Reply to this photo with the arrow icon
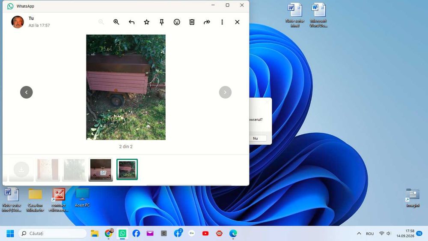Image resolution: width=428 pixels, height=241 pixels. [131, 22]
